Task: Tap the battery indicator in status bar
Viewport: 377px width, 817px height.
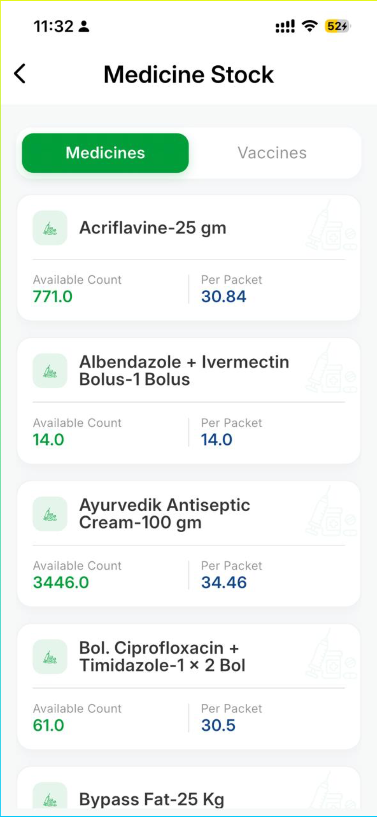Action: (337, 26)
